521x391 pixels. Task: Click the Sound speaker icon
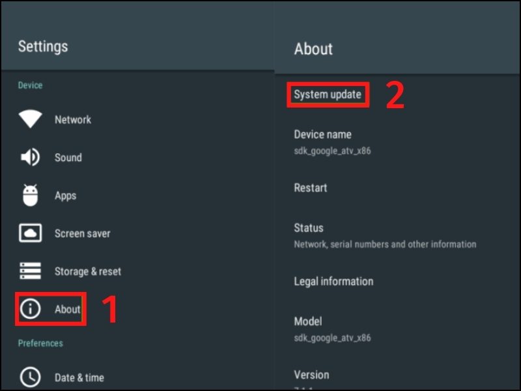click(31, 157)
